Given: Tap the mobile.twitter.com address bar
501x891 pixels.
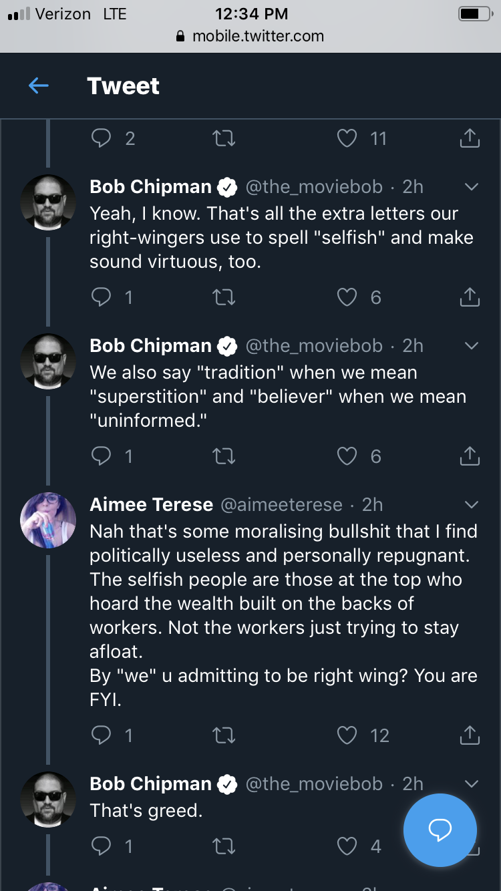Looking at the screenshot, I should pos(251,36).
